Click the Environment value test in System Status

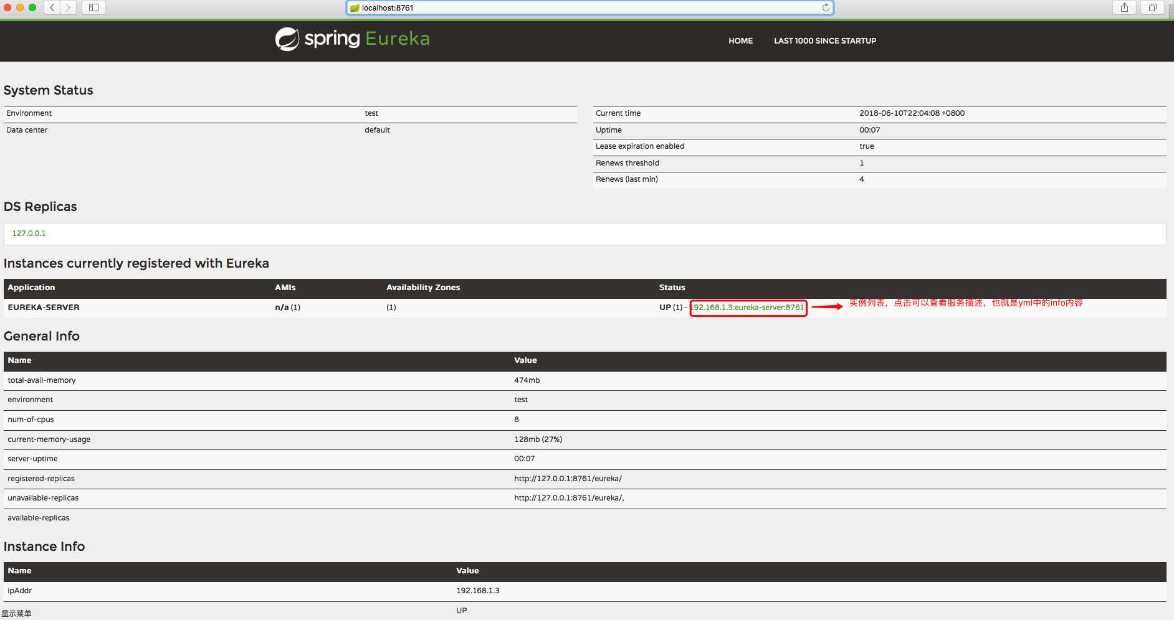[x=371, y=113]
